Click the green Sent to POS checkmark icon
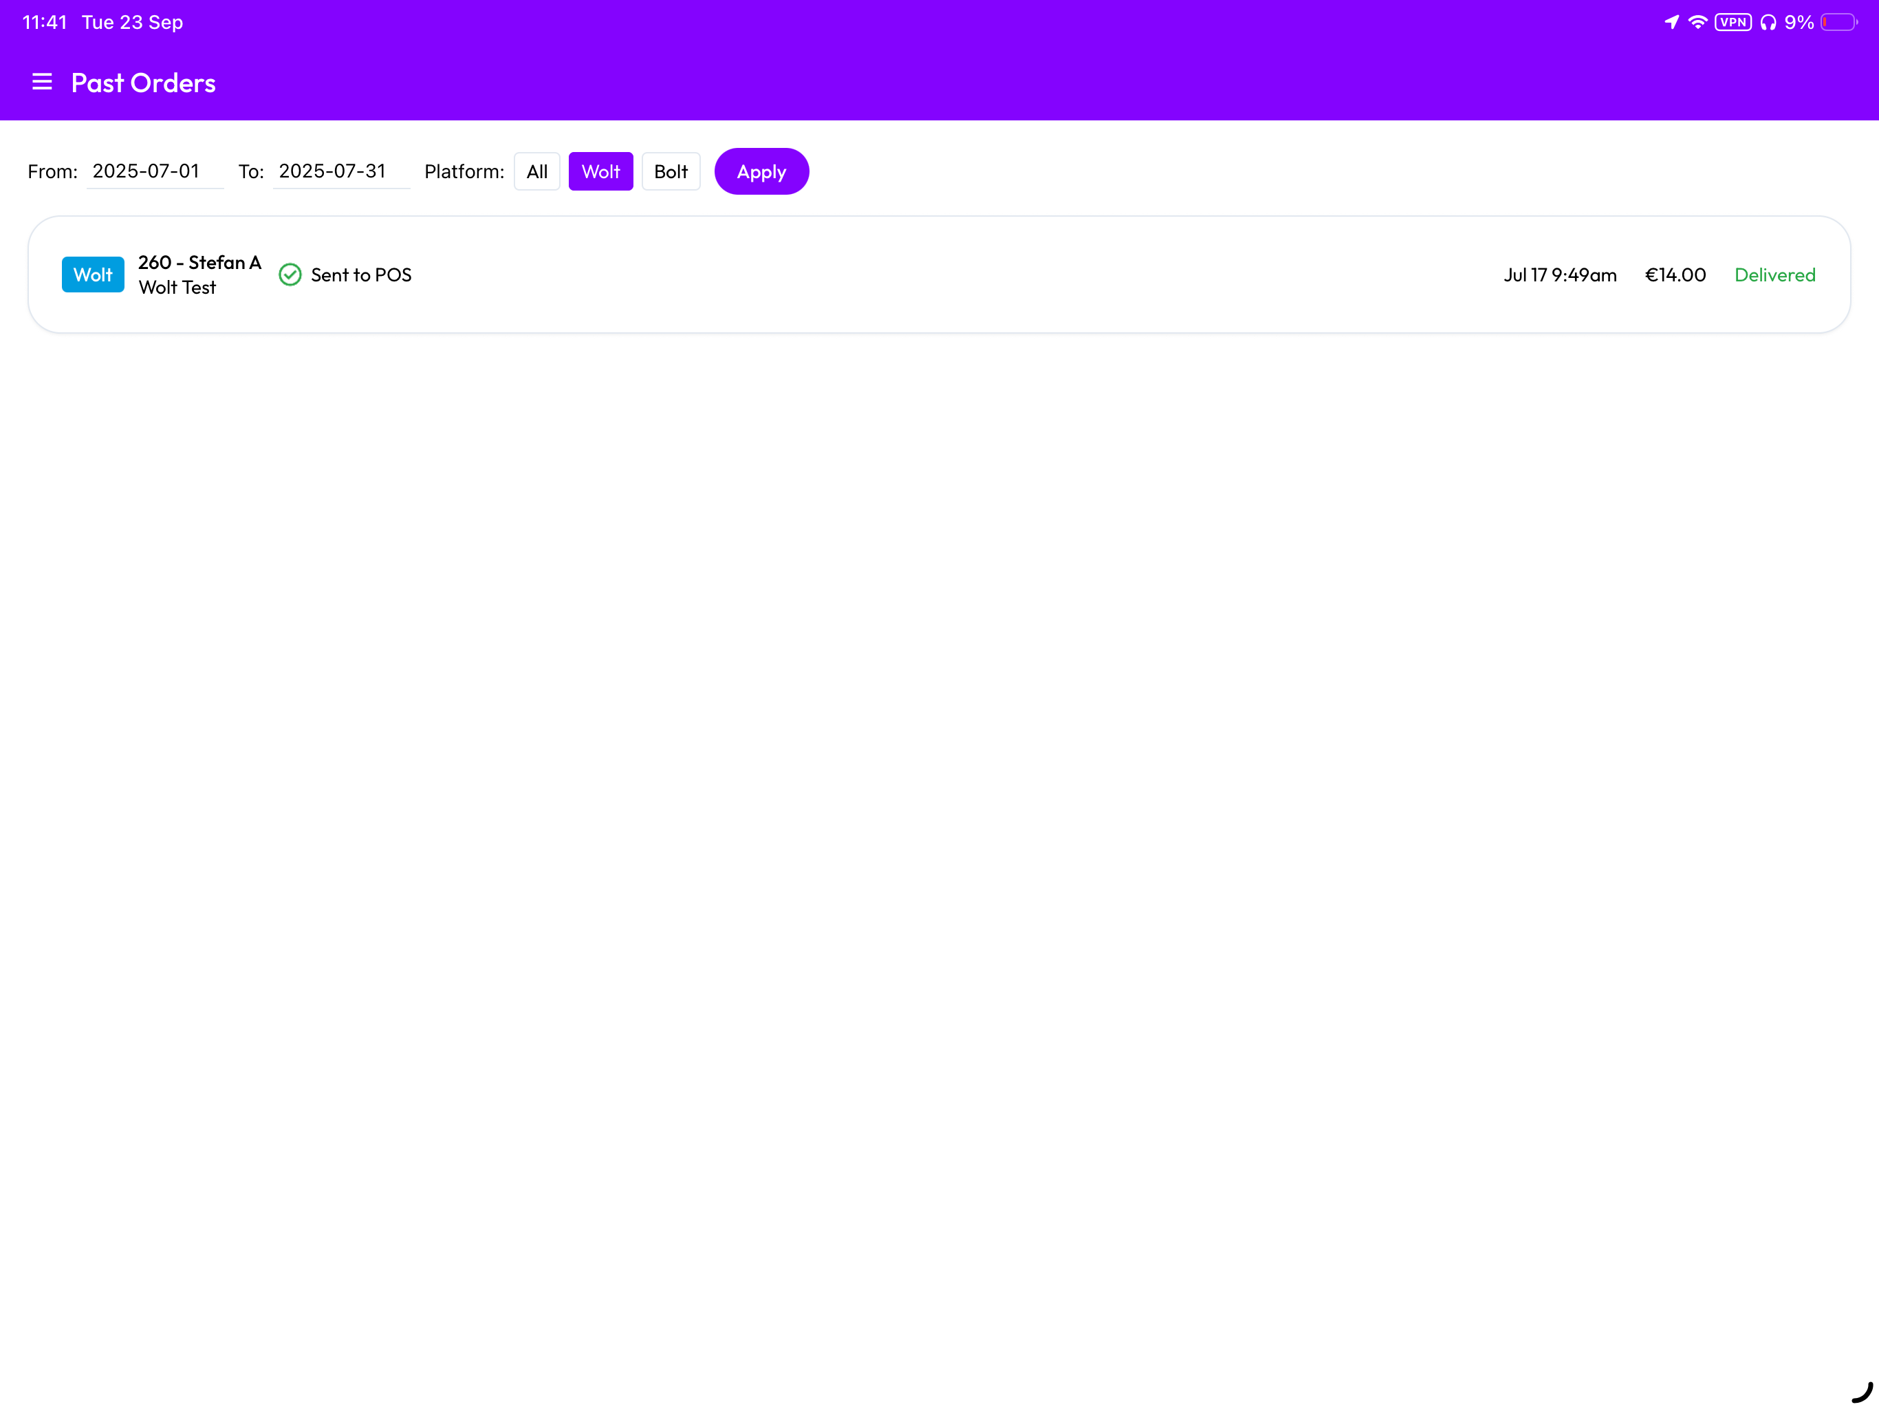 click(290, 275)
